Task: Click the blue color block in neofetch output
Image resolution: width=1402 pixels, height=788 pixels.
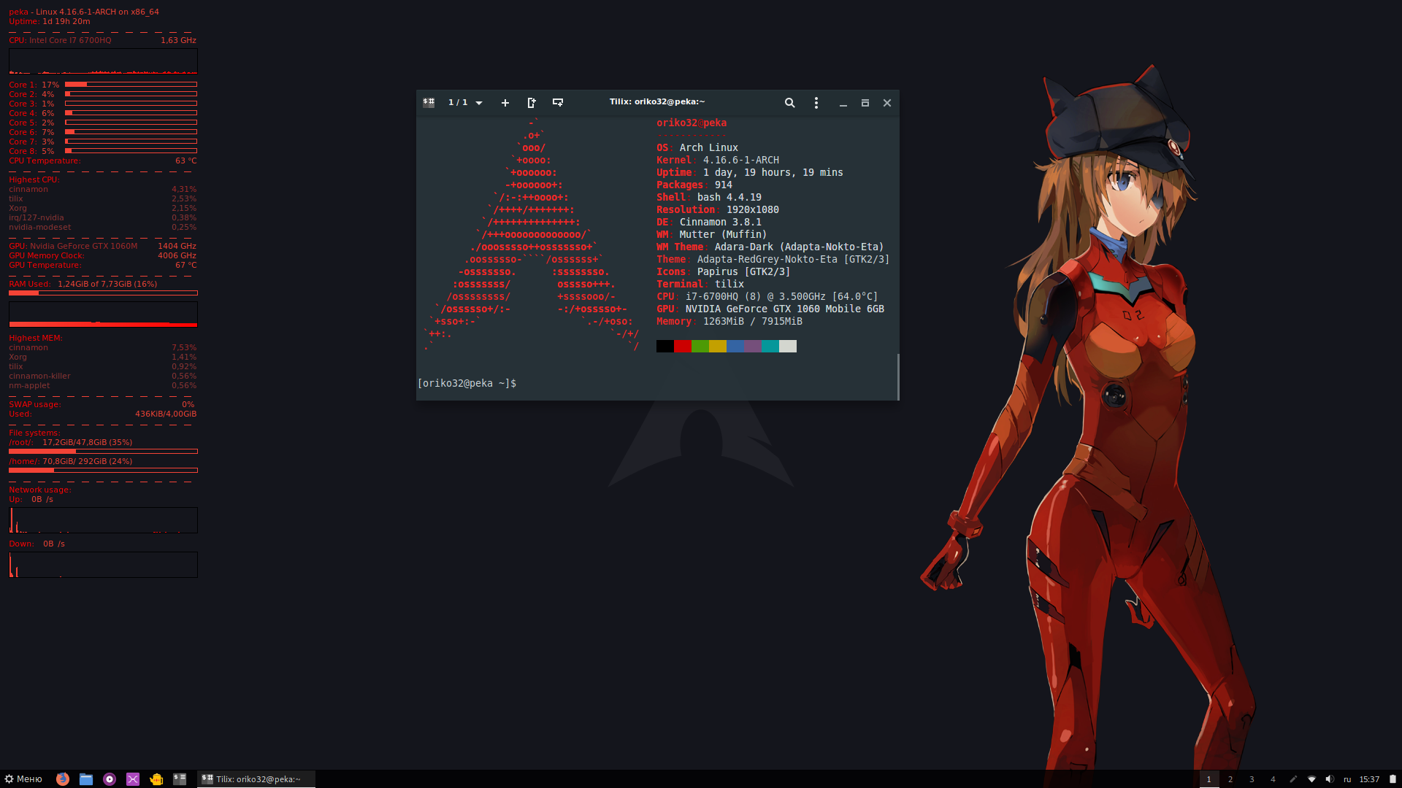Action: (735, 346)
